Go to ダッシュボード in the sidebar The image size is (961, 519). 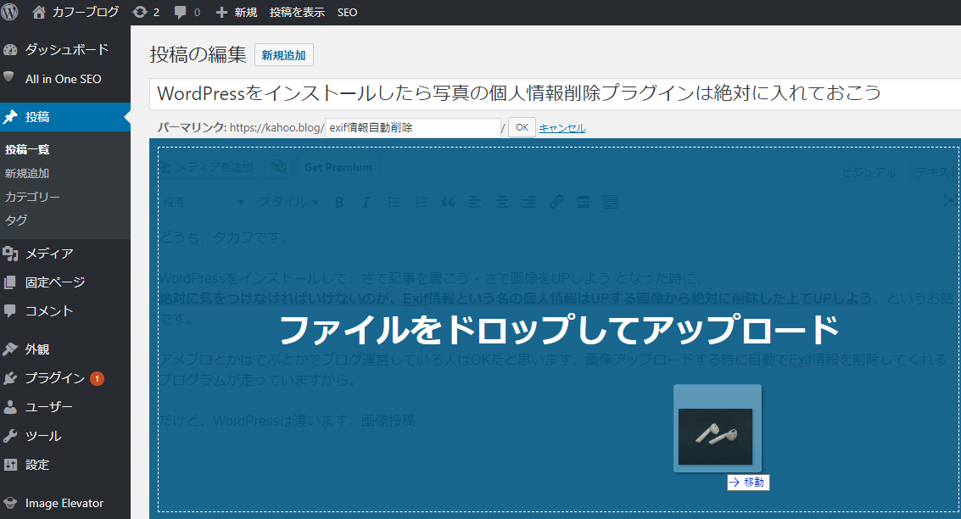pos(66,49)
